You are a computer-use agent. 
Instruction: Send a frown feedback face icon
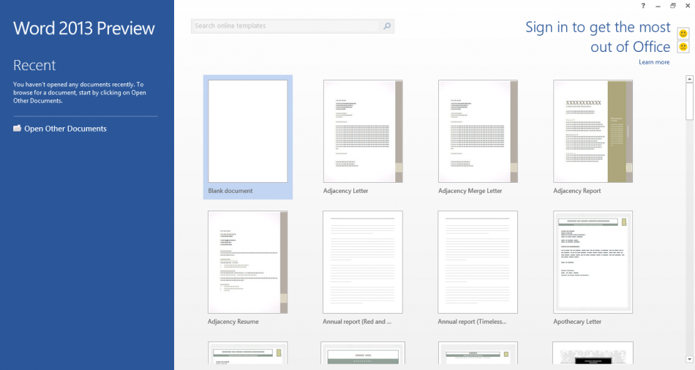pyautogui.click(x=683, y=47)
